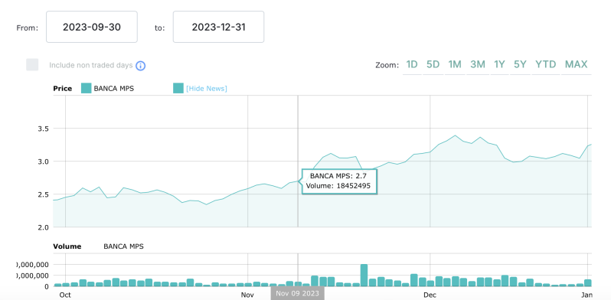The image size is (611, 300).
Task: Enable Include non traded days checkbox
Action: click(x=32, y=65)
